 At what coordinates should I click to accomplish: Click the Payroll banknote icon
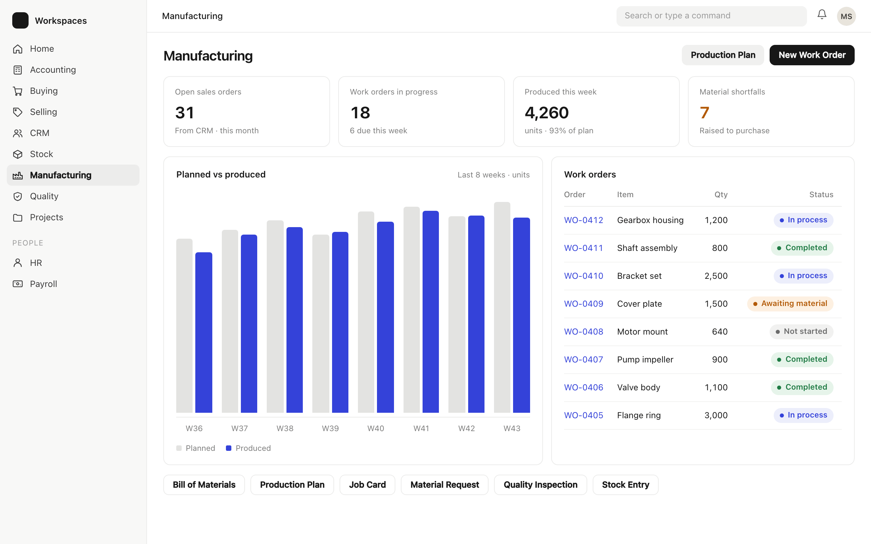[x=18, y=284]
